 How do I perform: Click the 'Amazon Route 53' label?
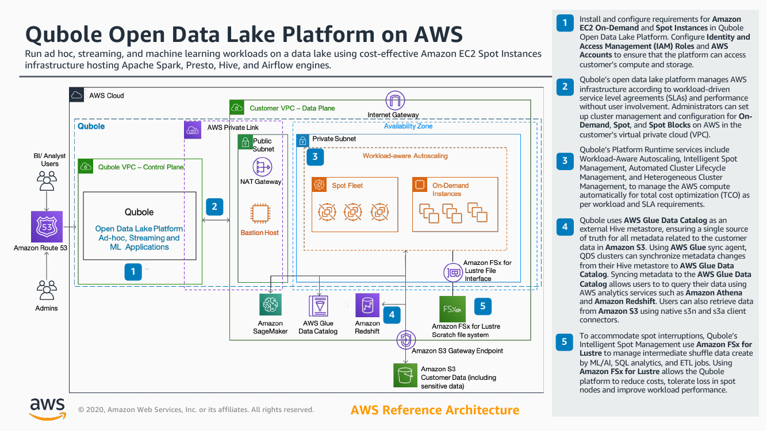point(41,248)
